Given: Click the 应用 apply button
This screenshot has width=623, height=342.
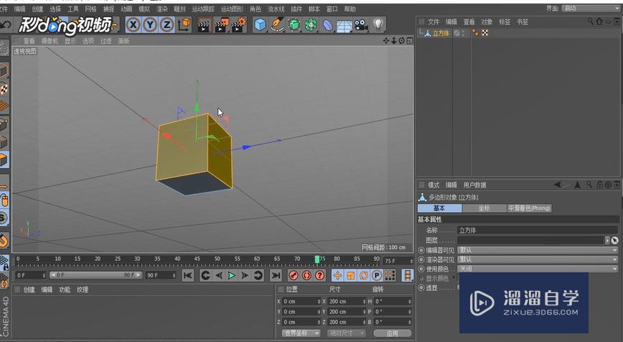Looking at the screenshot, I should pos(392,333).
